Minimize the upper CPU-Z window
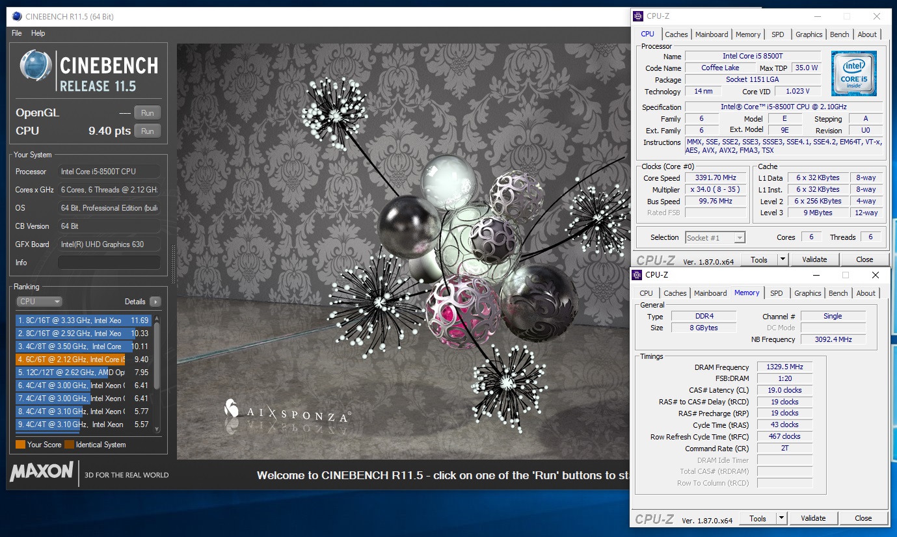The image size is (897, 537). 817,16
